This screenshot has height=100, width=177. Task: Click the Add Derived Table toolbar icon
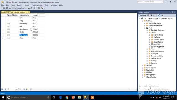coord(42,8)
